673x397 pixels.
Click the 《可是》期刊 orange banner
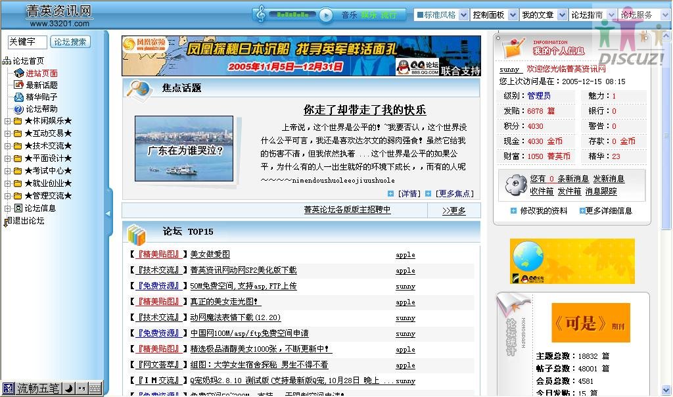click(591, 323)
